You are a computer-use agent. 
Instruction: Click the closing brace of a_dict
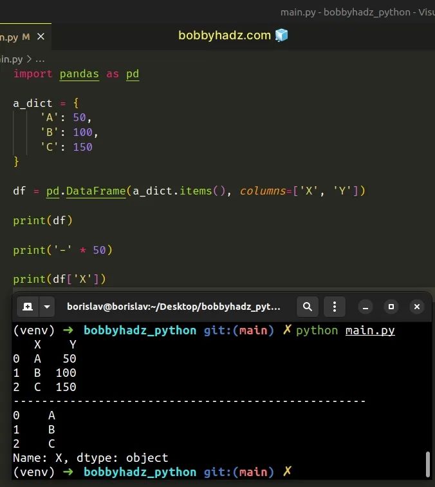point(16,162)
